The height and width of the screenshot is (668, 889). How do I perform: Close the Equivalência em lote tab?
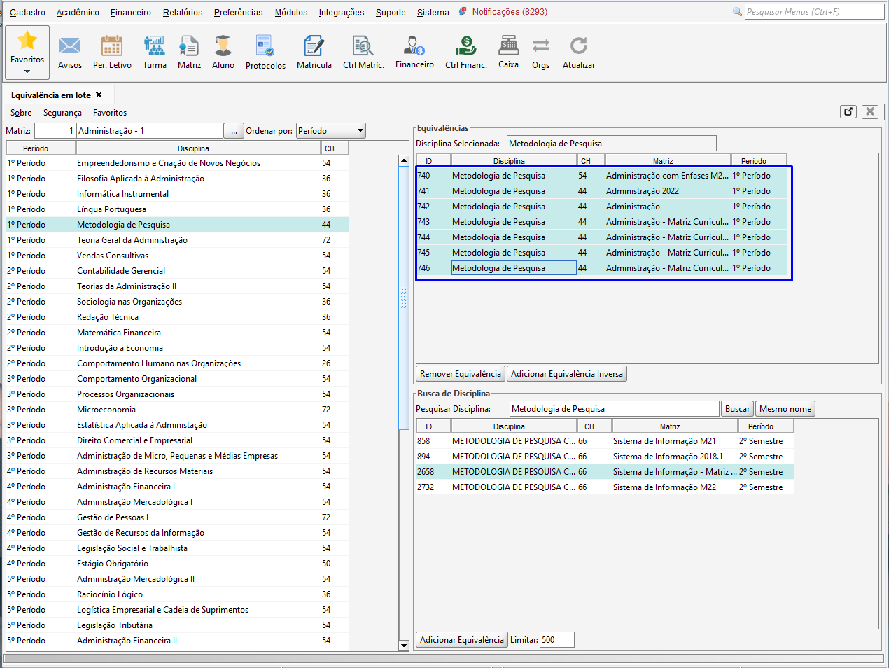coord(99,95)
